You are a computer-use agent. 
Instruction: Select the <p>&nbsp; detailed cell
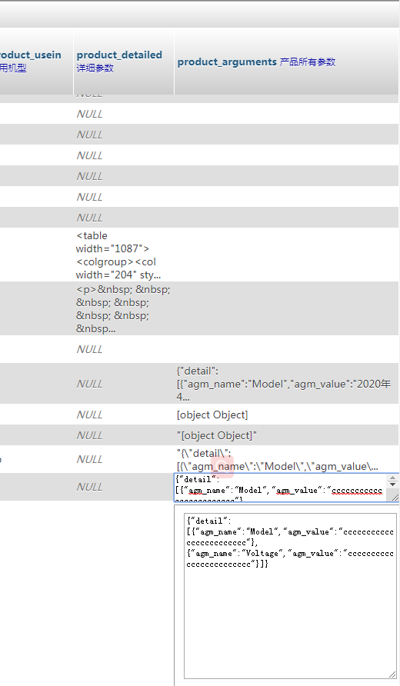pos(124,309)
